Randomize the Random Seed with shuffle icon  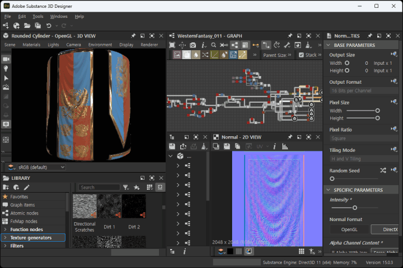383,170
